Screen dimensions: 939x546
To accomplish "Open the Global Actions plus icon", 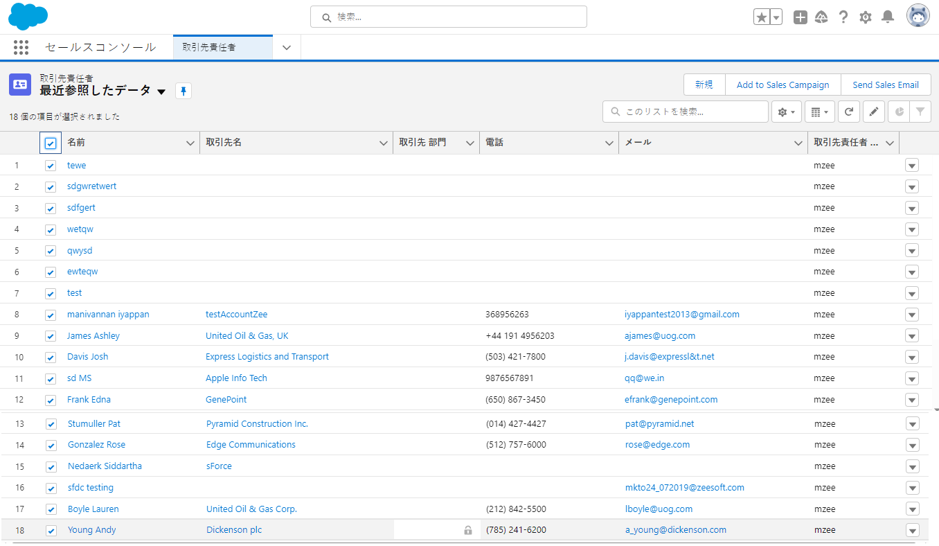I will tap(800, 17).
